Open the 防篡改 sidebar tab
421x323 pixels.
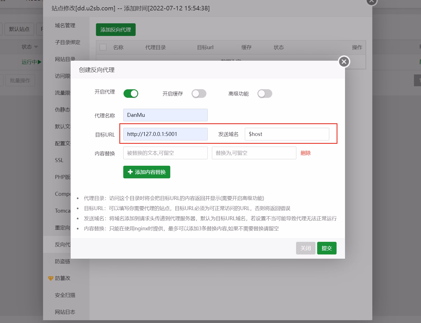(x=62, y=278)
